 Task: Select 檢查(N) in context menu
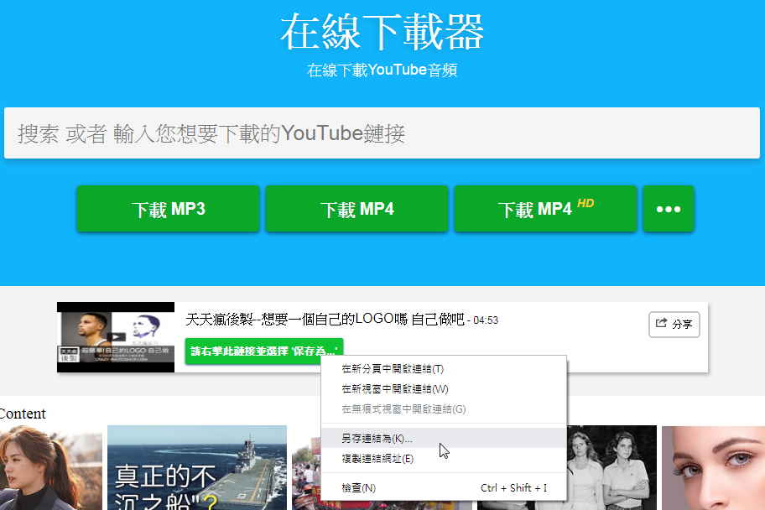pyautogui.click(x=444, y=487)
